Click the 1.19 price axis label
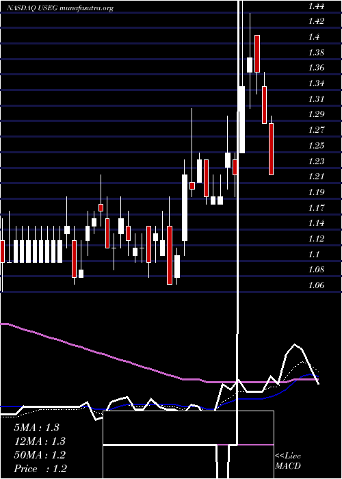This screenshot has height=479, width=342. tap(316, 192)
